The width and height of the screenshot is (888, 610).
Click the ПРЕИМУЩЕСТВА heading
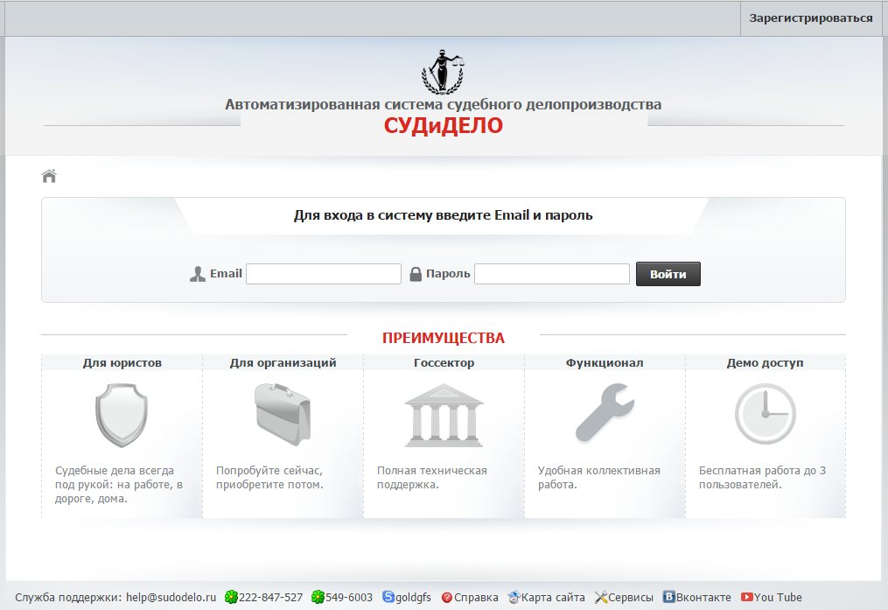(444, 338)
